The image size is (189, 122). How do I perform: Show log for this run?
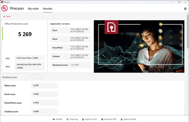(72, 119)
